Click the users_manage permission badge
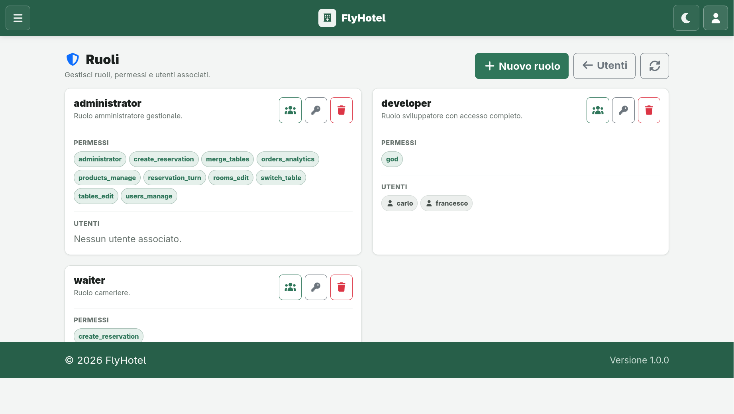 [149, 196]
